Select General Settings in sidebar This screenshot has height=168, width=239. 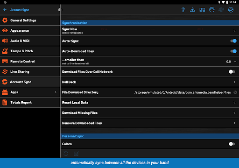[x=30, y=20]
